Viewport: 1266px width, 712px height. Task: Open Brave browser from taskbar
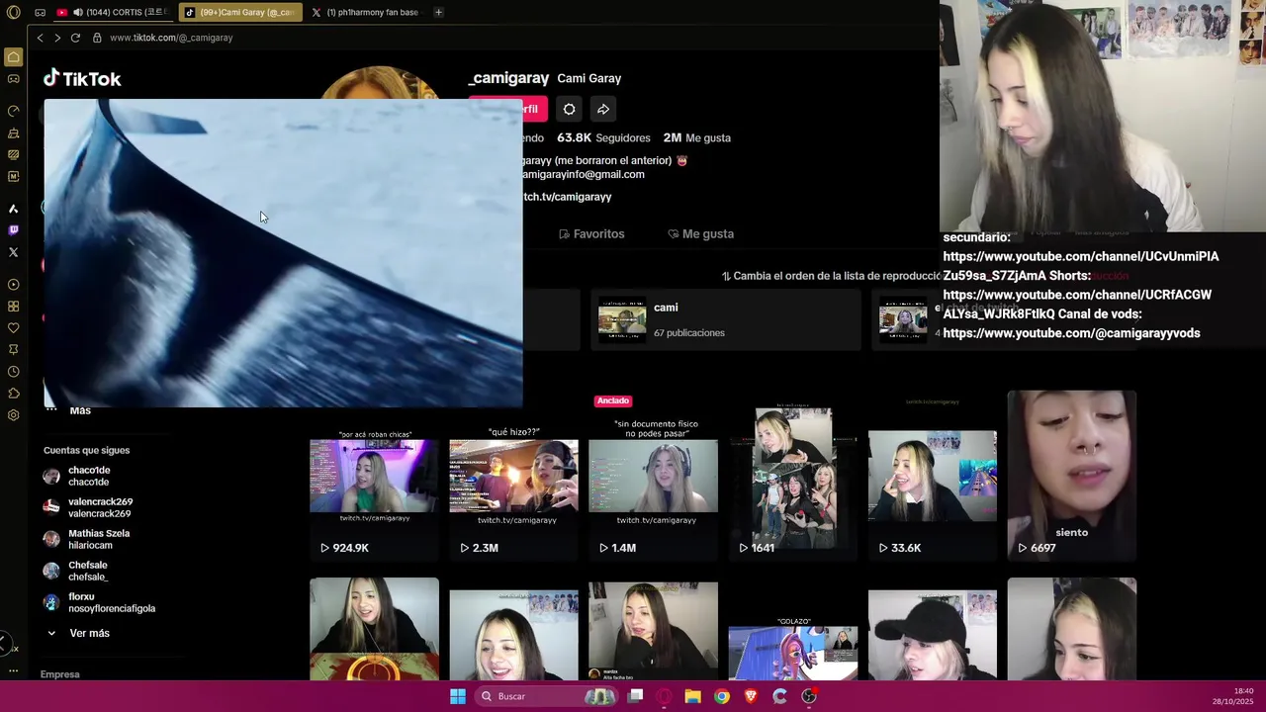coord(751,696)
